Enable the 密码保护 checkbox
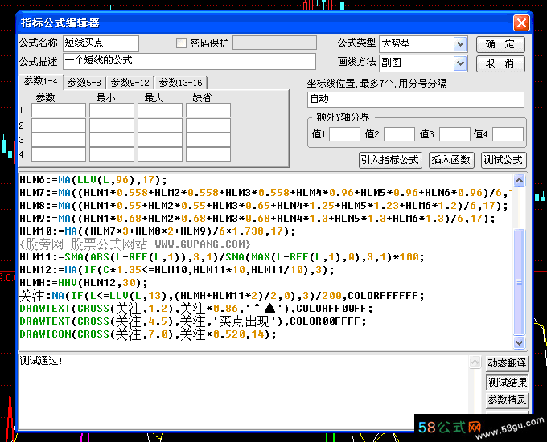 pyautogui.click(x=182, y=43)
